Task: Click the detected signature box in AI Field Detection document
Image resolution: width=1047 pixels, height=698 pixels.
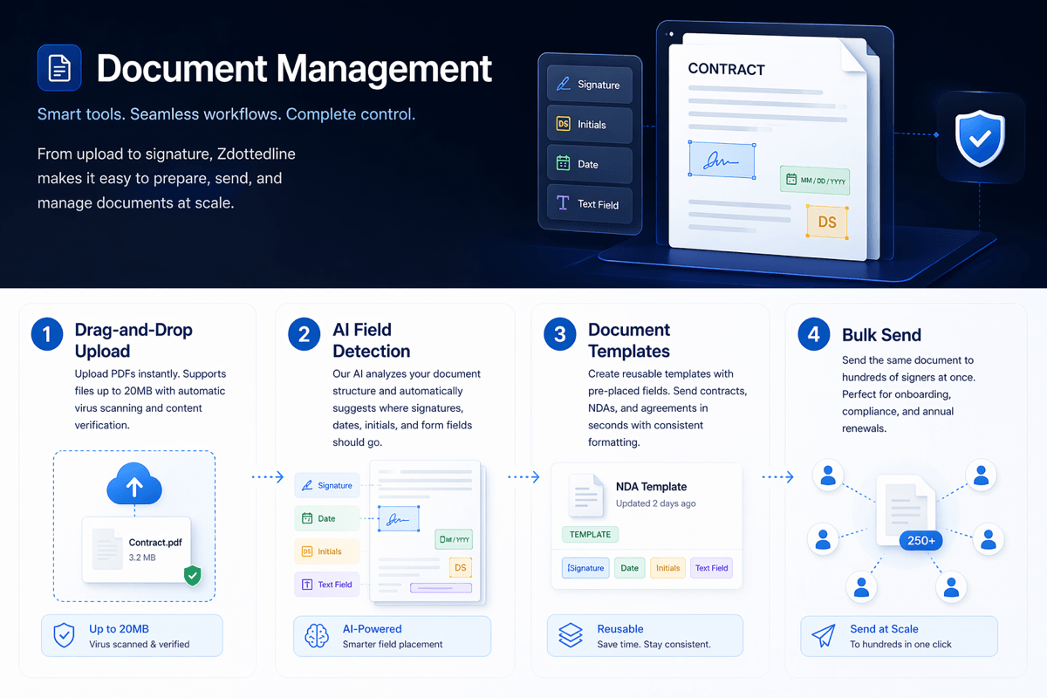Action: [398, 518]
